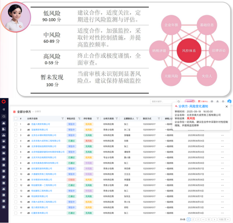Viewport: 233px width, 223px height.
Task: Open the settings gear icon in the top bar
Action: [223, 101]
